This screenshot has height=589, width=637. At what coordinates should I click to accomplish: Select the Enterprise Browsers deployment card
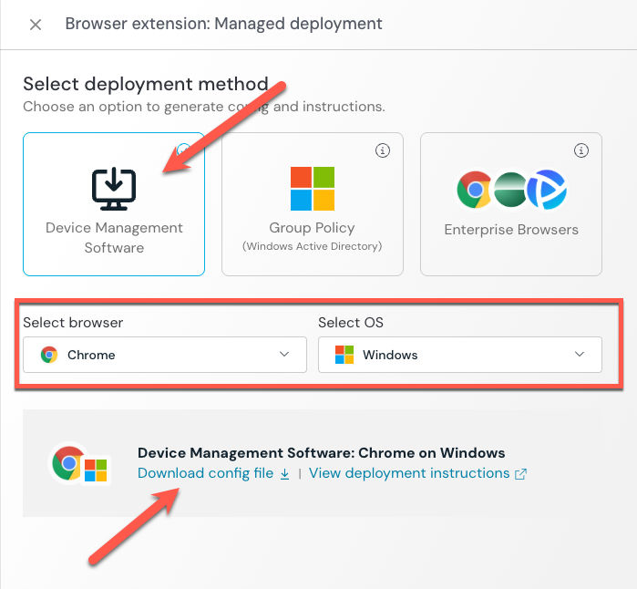coord(511,204)
